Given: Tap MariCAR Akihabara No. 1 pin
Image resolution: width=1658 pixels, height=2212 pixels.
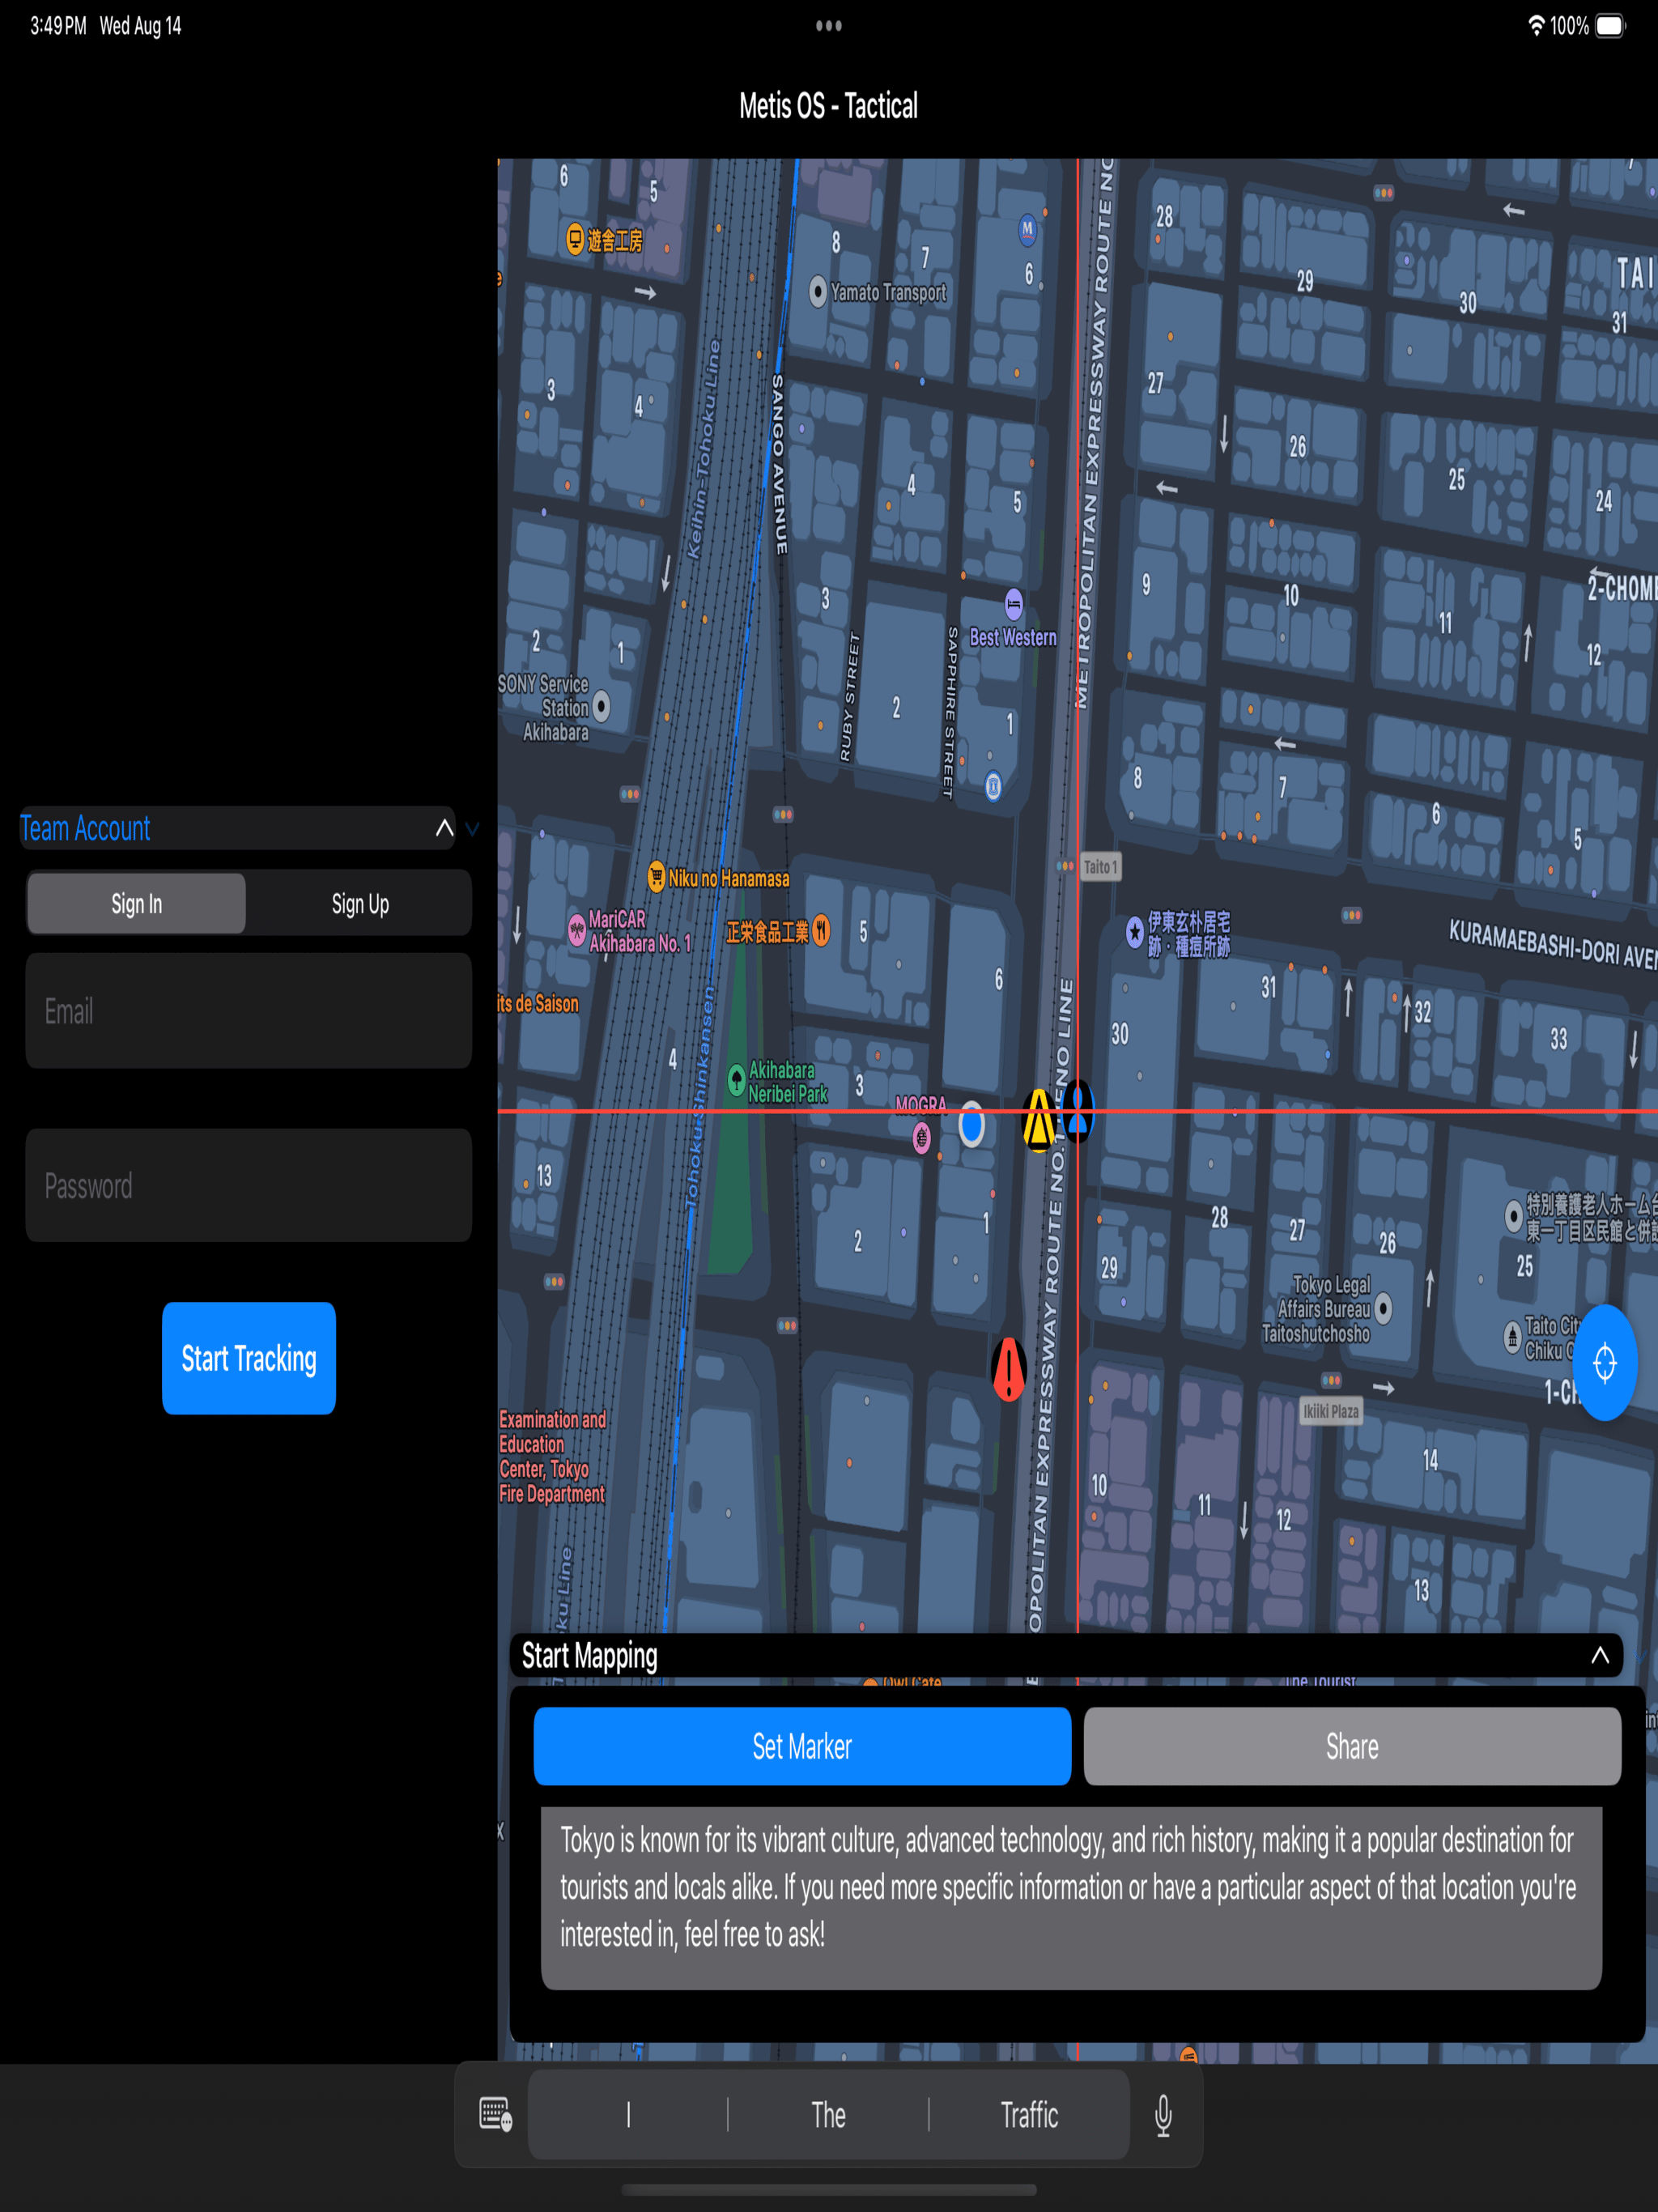Looking at the screenshot, I should tap(577, 931).
